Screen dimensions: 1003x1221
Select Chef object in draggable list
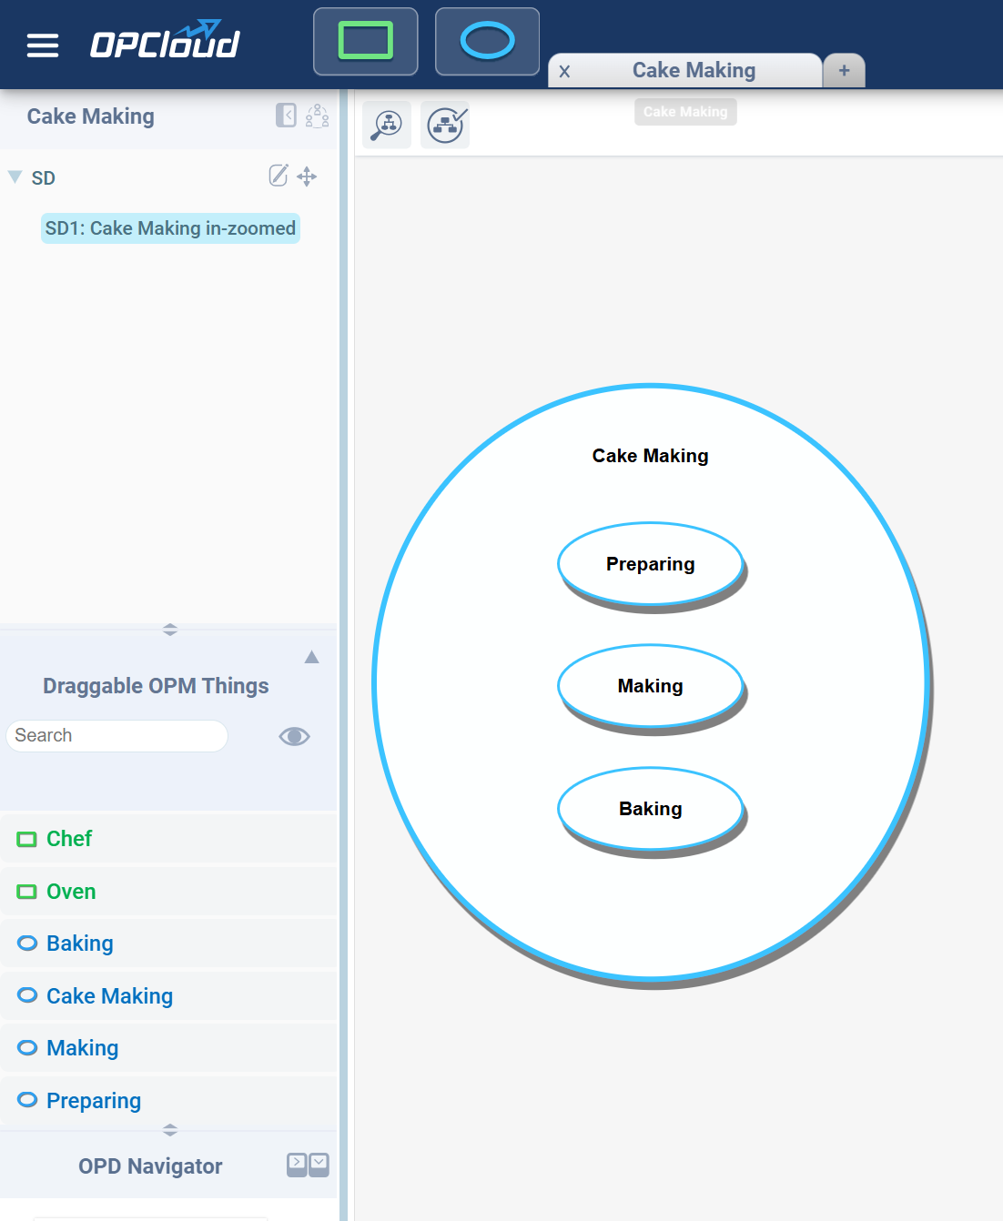point(69,839)
